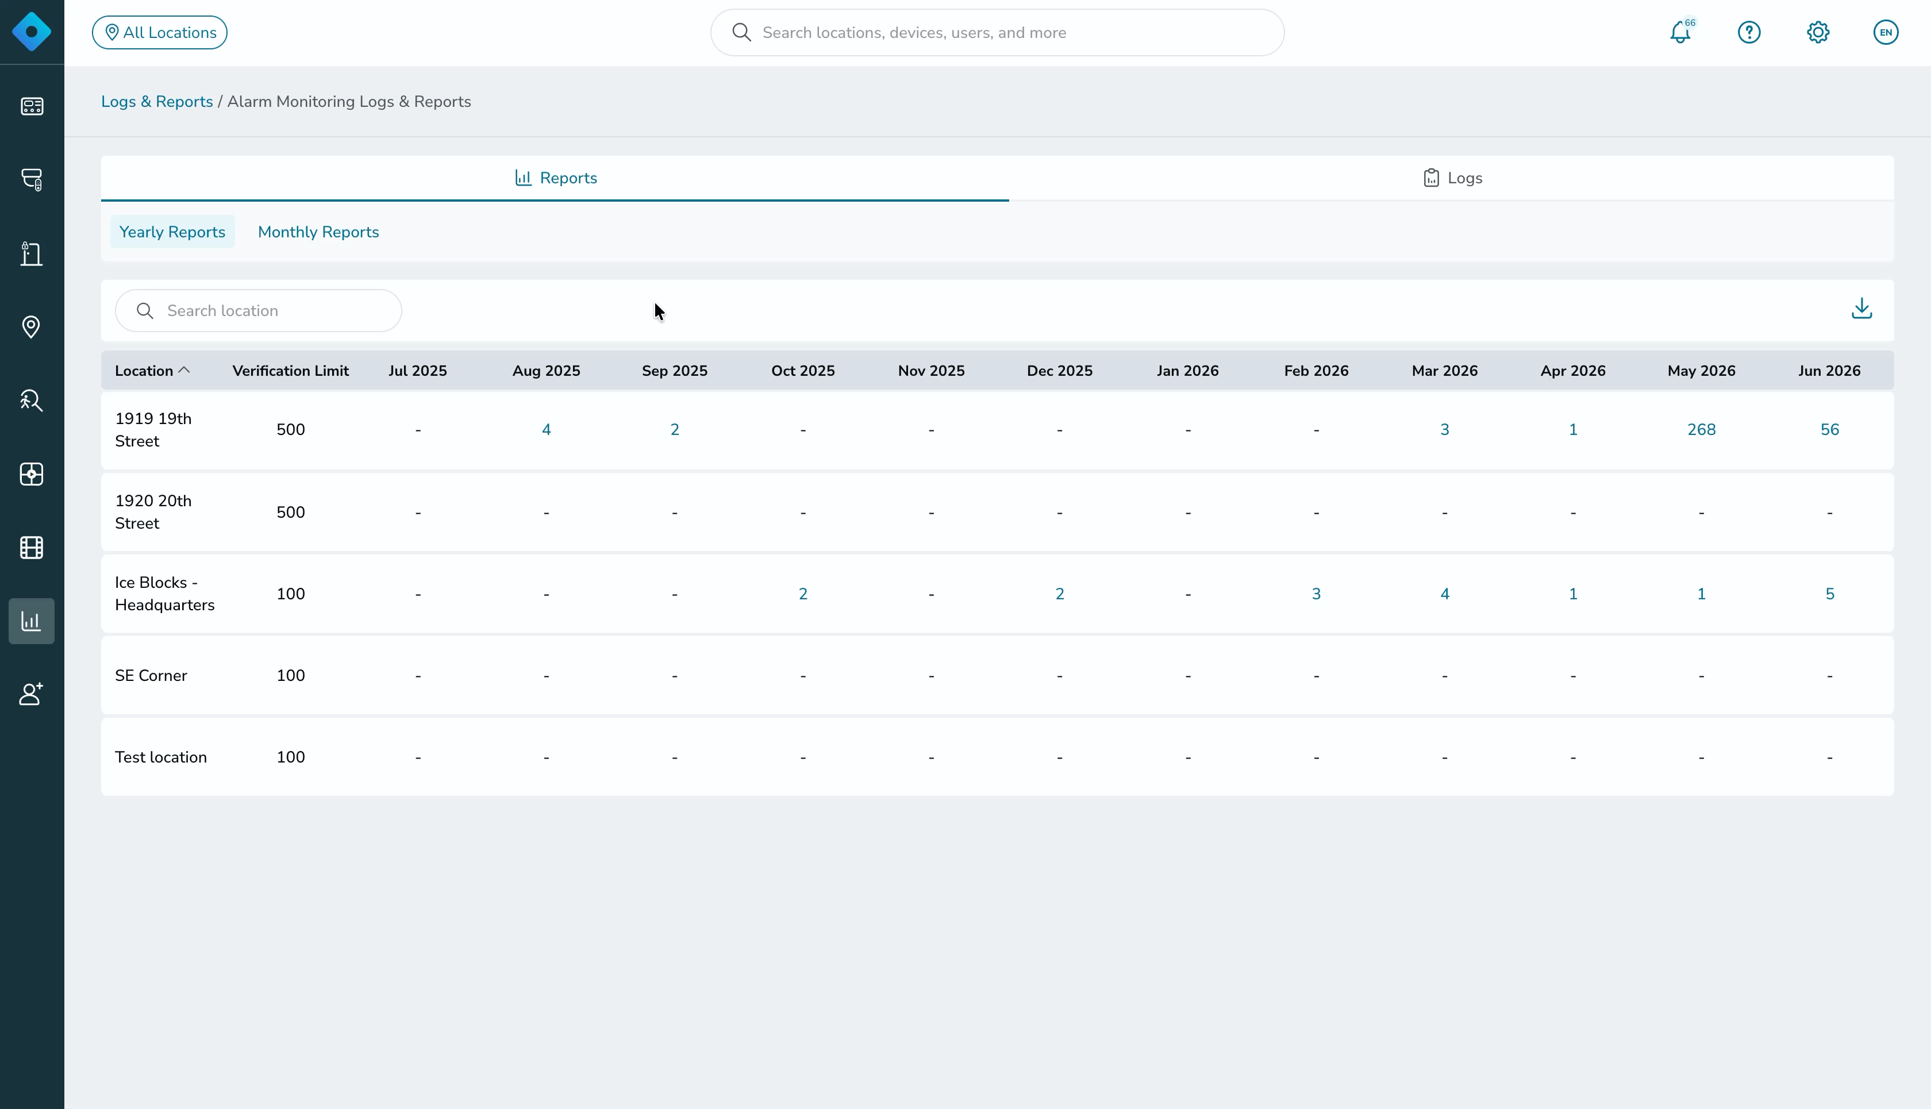
Task: Click Test location verification limit 100
Action: pos(290,757)
